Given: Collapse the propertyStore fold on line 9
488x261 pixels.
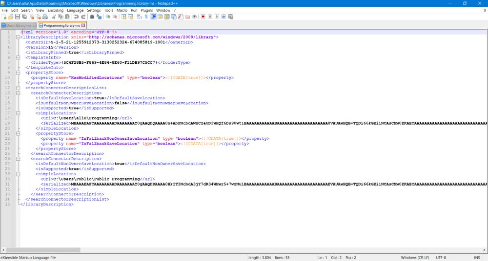Looking at the screenshot, I should 18,73.
